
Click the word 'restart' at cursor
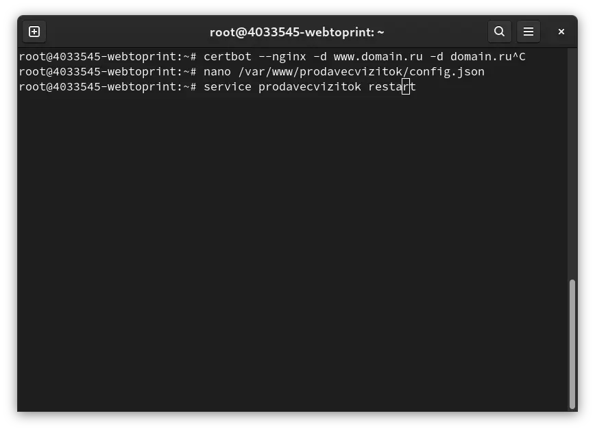pos(392,87)
